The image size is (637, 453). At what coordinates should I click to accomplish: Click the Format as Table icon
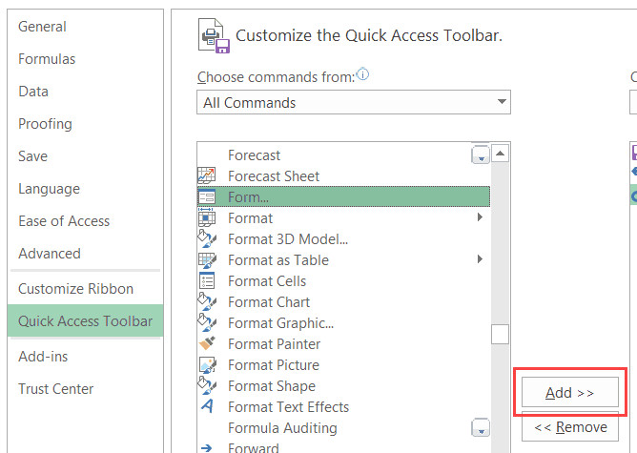[x=207, y=260]
